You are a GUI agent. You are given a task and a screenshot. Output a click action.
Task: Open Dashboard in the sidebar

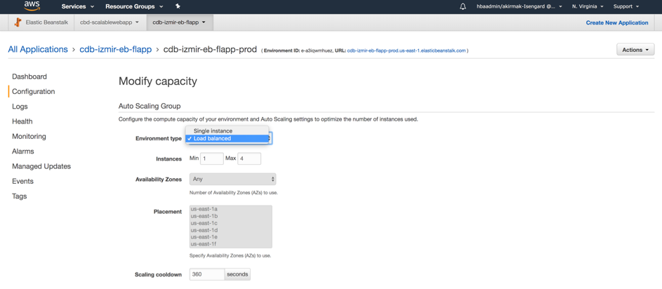29,76
